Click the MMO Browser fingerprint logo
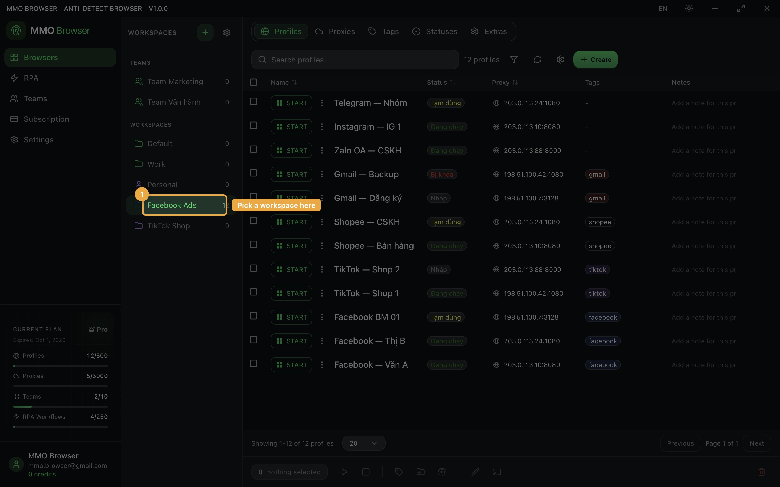Viewport: 780px width, 487px height. coord(16,30)
